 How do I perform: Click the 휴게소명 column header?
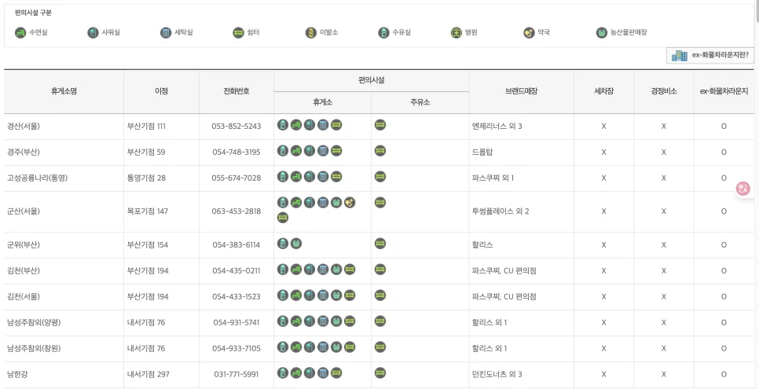pyautogui.click(x=64, y=92)
